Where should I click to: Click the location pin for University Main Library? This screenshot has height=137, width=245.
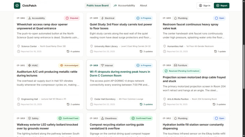(91, 46)
